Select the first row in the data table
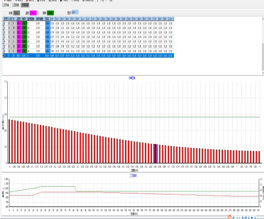Image resolution: width=264 pixels, height=219 pixels. click(x=88, y=23)
